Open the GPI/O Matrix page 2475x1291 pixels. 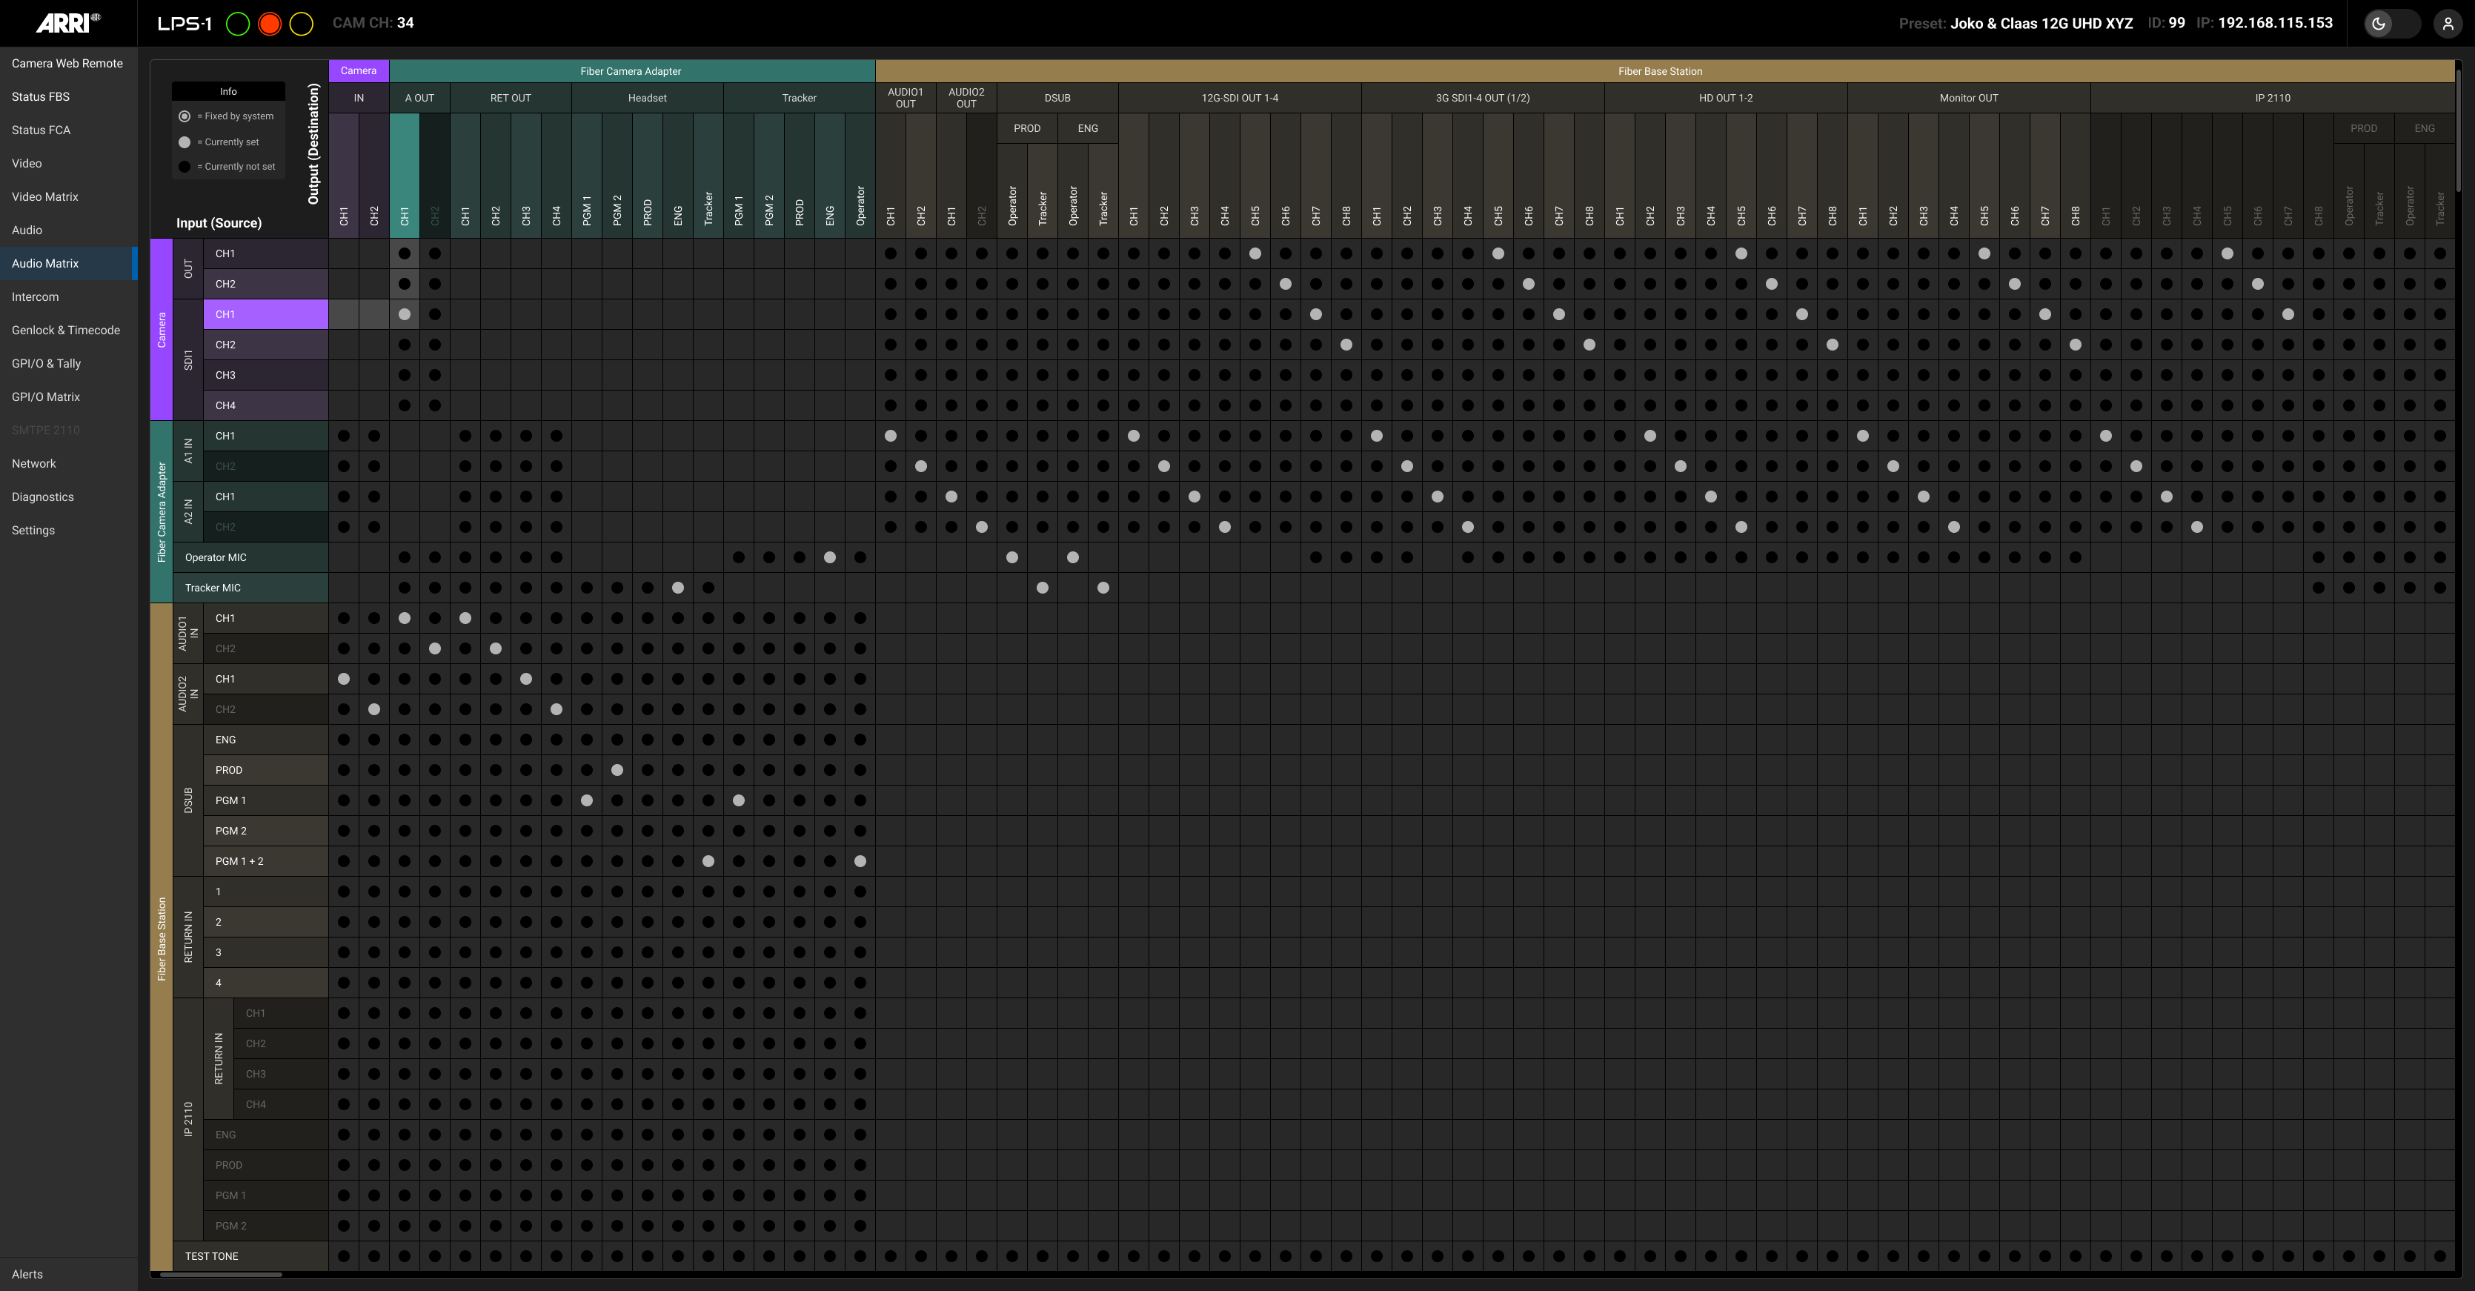(45, 396)
